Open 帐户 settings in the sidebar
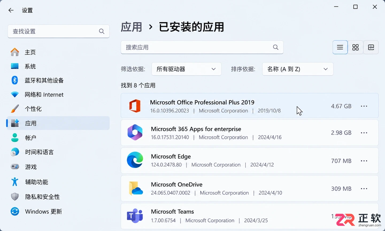Screen dimensions: 385x231 pyautogui.click(x=59, y=138)
